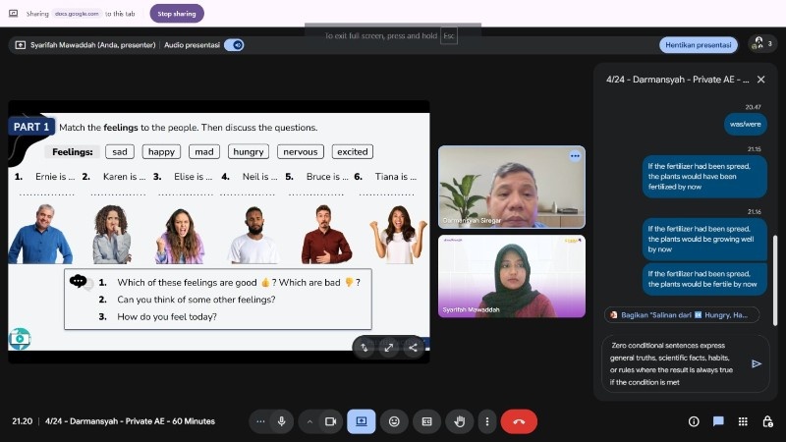Viewport: 786px width, 442px height.
Task: Click the swap layout arrows on presentation
Action: tap(365, 348)
